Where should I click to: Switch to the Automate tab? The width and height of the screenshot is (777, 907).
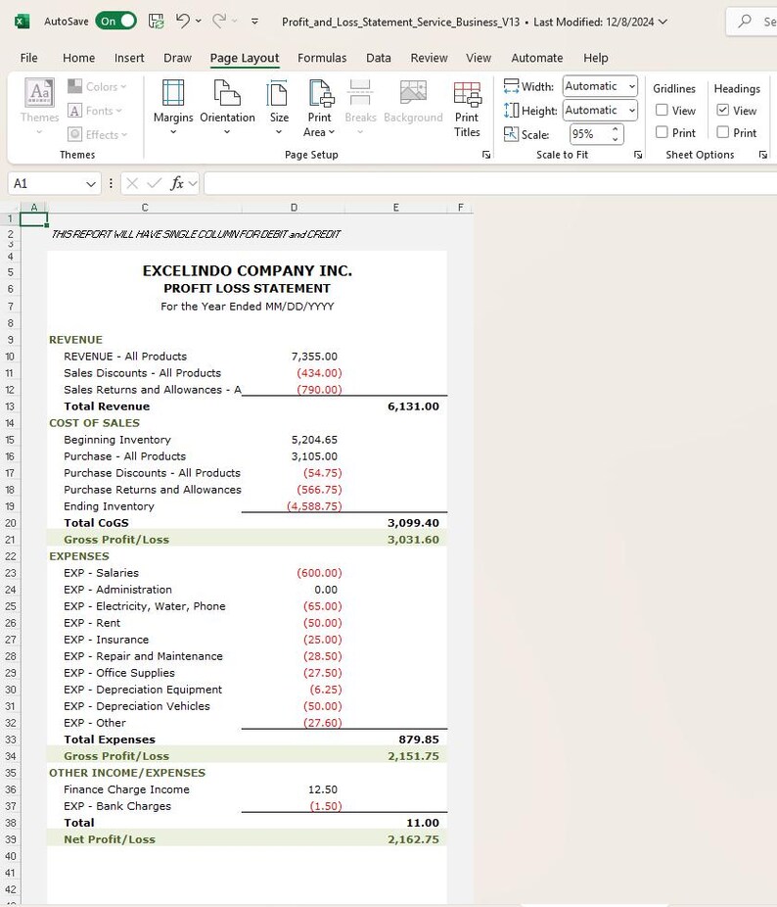click(x=537, y=58)
